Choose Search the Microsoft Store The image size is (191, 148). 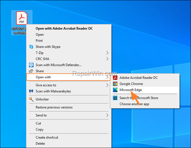point(145,98)
